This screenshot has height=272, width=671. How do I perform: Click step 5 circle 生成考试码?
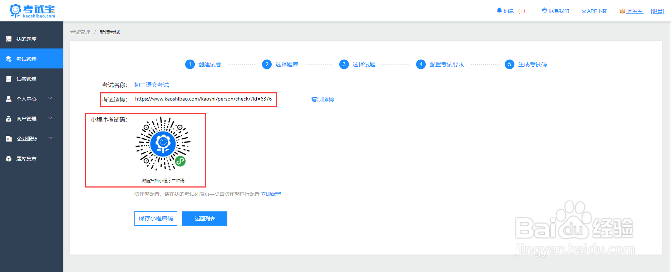coord(509,64)
